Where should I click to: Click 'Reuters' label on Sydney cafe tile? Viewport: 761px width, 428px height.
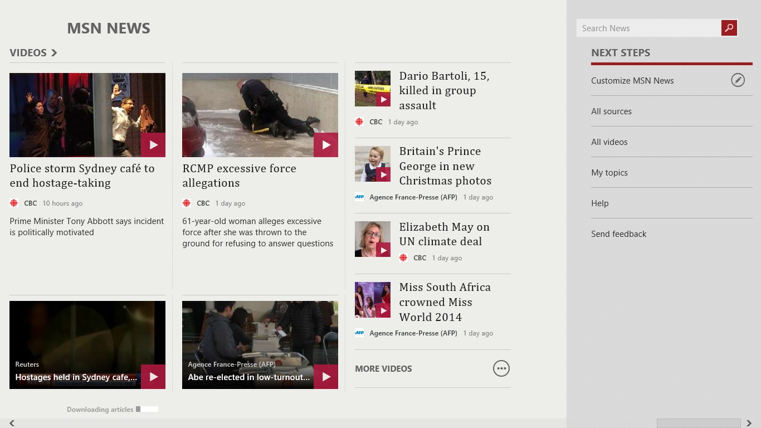pyautogui.click(x=27, y=364)
